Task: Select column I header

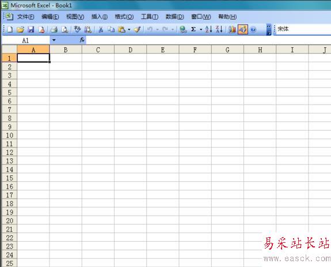Action: (292, 49)
